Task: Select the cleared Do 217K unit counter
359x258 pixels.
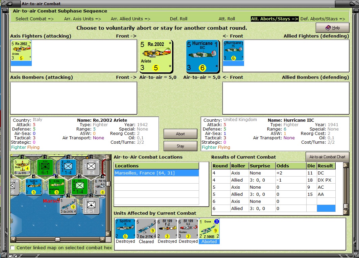Action: coord(146,229)
